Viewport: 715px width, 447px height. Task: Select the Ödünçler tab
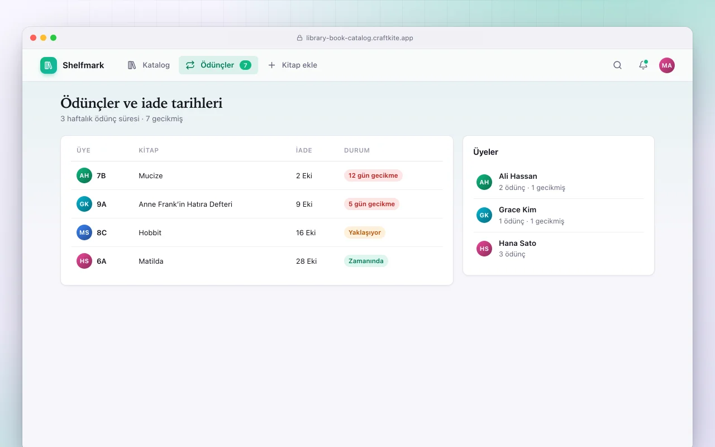click(x=218, y=65)
